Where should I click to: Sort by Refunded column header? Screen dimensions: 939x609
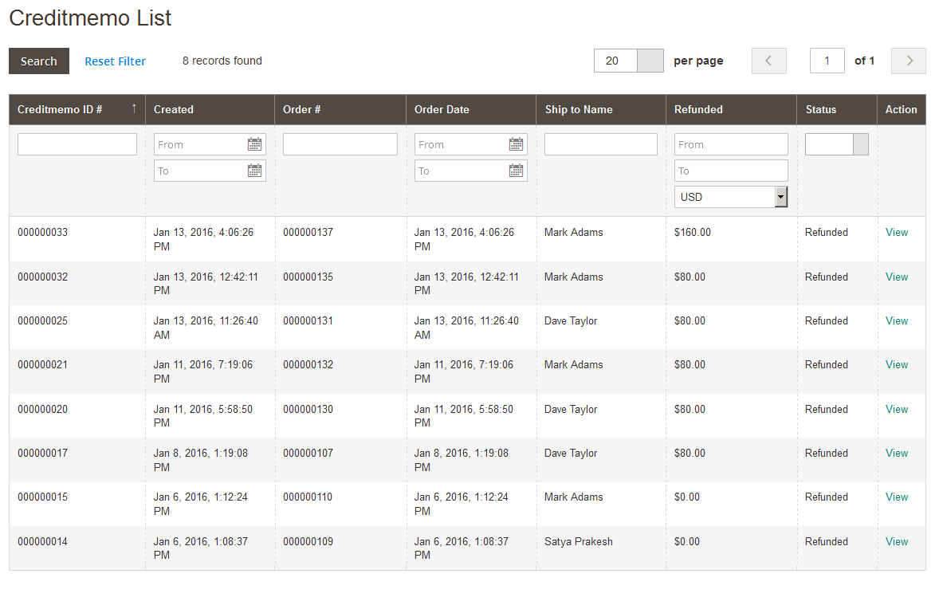(698, 110)
